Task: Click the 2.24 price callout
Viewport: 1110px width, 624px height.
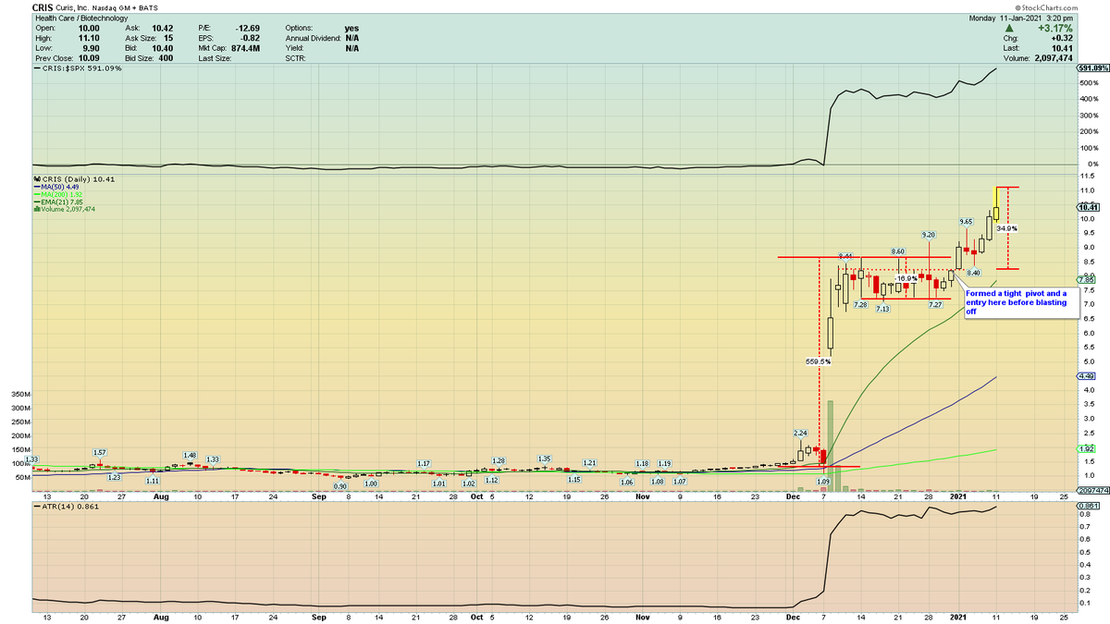Action: tap(801, 433)
